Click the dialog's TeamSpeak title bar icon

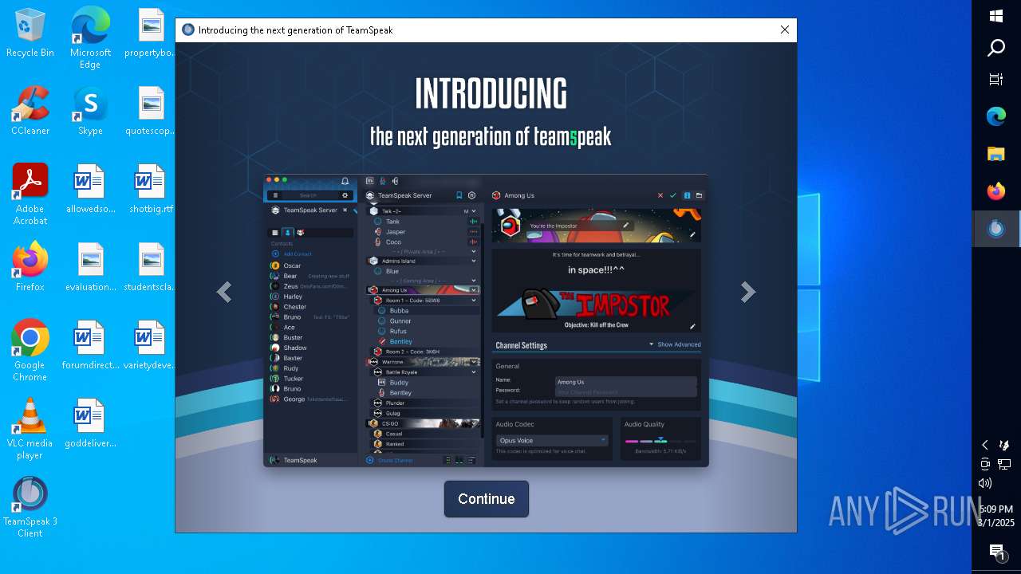point(188,30)
